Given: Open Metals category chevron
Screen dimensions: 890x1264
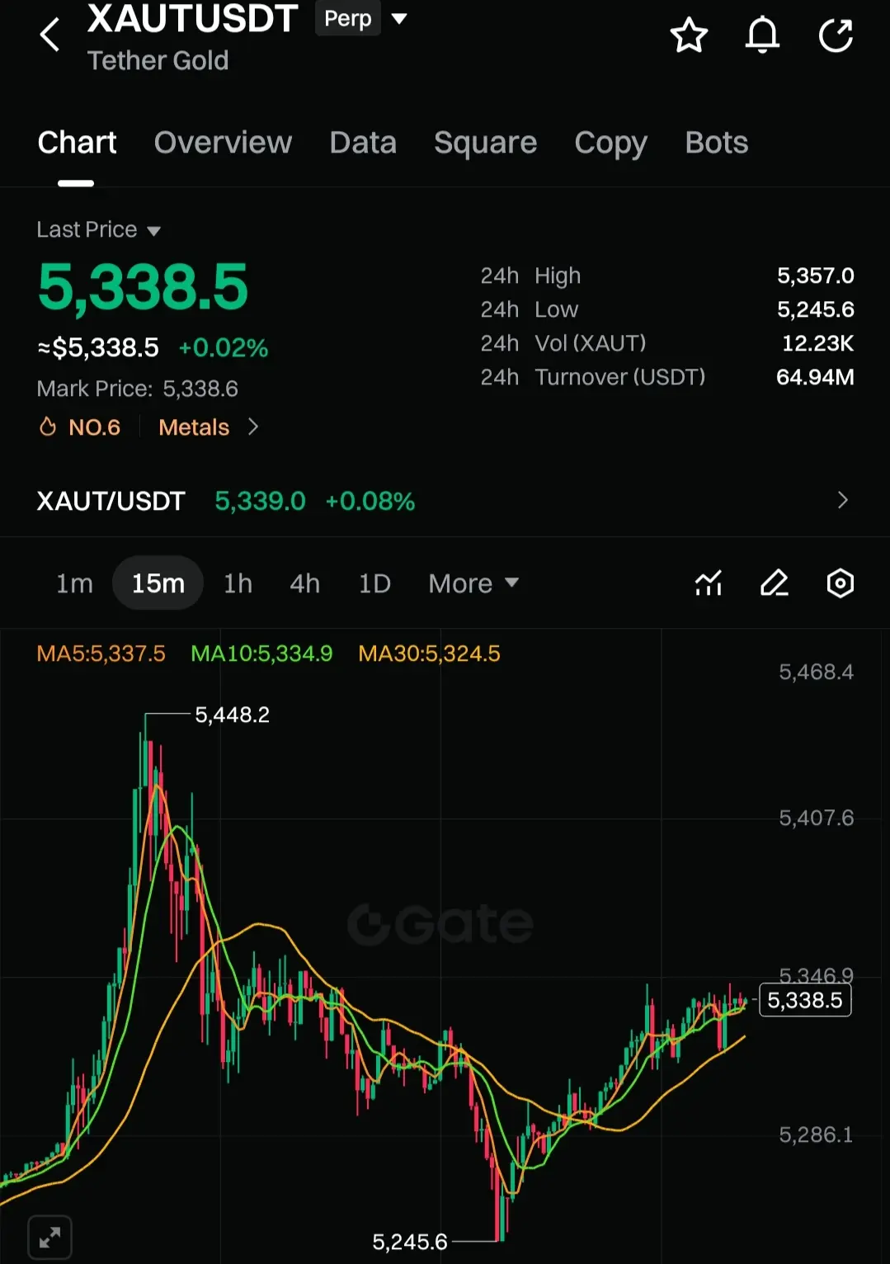Looking at the screenshot, I should [253, 427].
